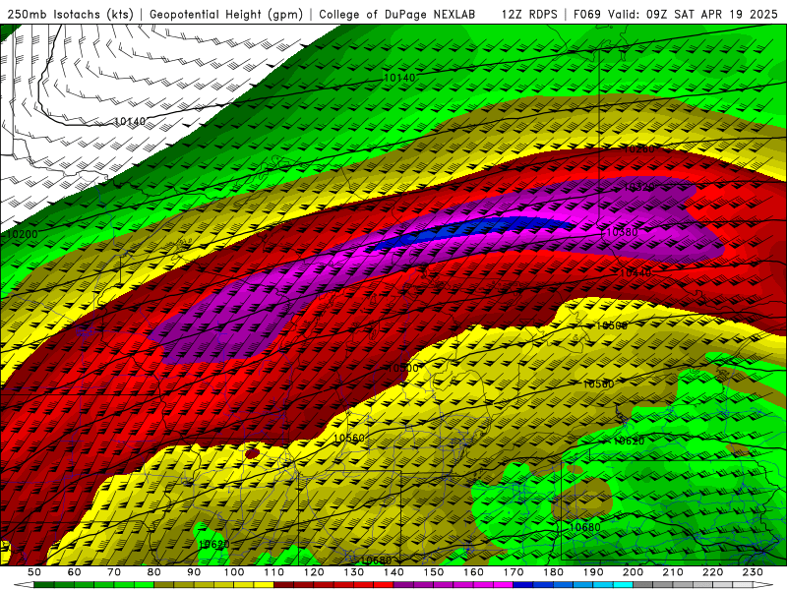This screenshot has width=787, height=590.
Task: Click the 10440 height contour label
Action: tap(636, 273)
